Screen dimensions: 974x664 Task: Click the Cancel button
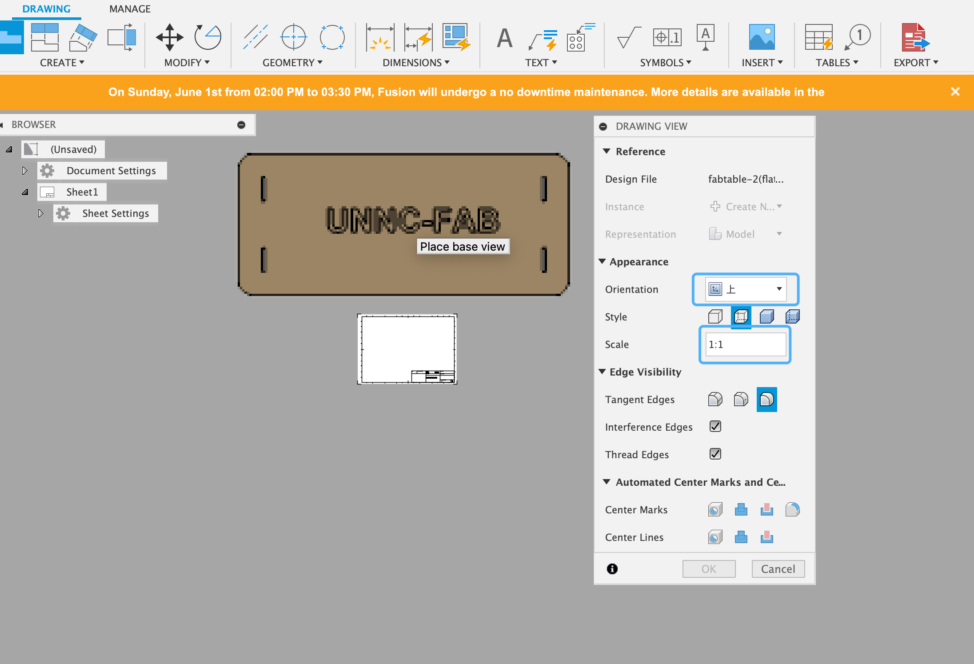pos(778,569)
